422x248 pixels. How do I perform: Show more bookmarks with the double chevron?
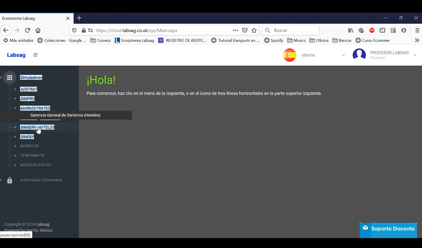(x=417, y=40)
